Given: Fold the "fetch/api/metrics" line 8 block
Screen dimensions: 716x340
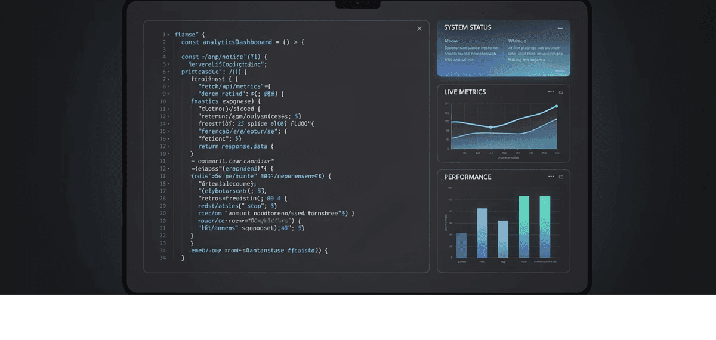Looking at the screenshot, I should tap(169, 86).
